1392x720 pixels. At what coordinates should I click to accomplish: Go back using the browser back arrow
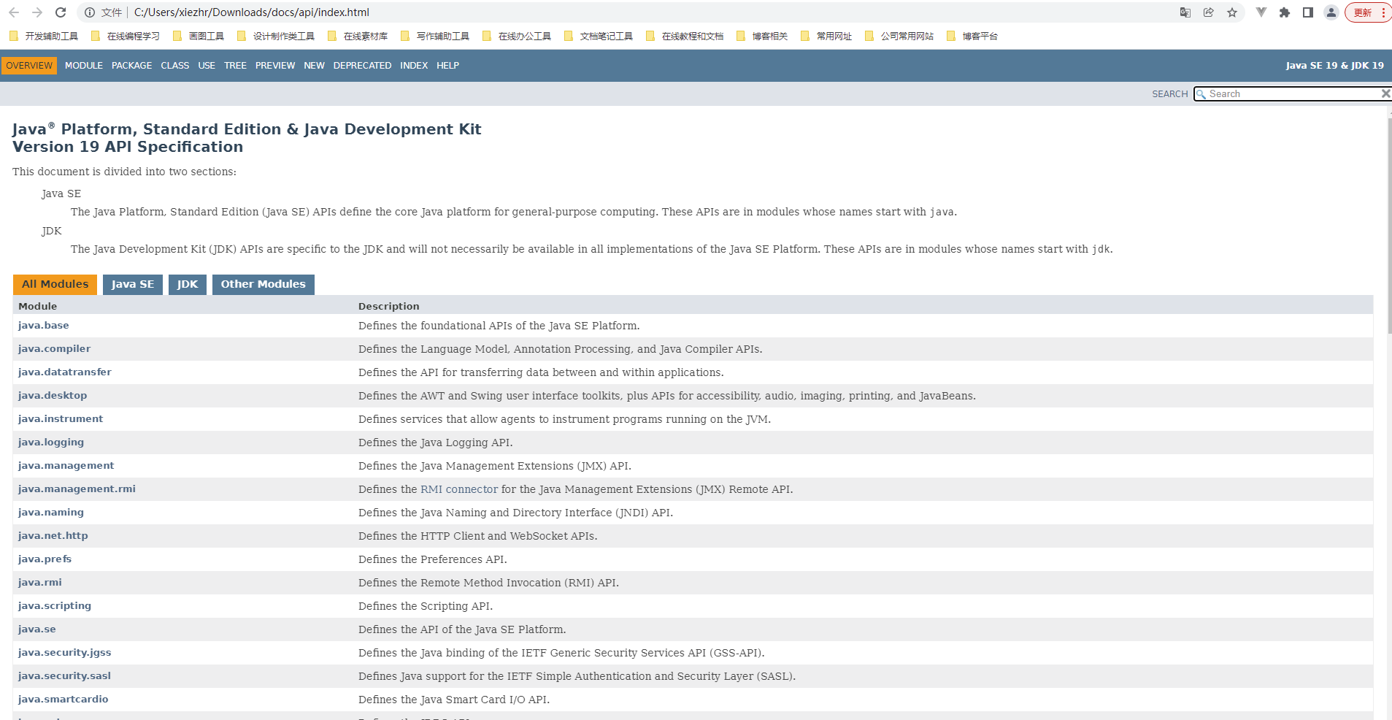[x=14, y=12]
